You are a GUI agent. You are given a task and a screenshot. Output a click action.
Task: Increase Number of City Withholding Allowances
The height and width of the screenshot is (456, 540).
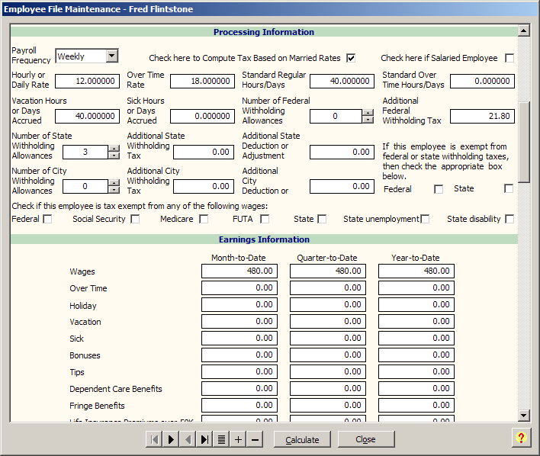[x=114, y=183]
